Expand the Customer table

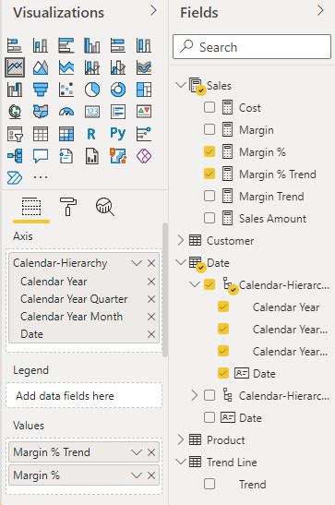pos(181,240)
